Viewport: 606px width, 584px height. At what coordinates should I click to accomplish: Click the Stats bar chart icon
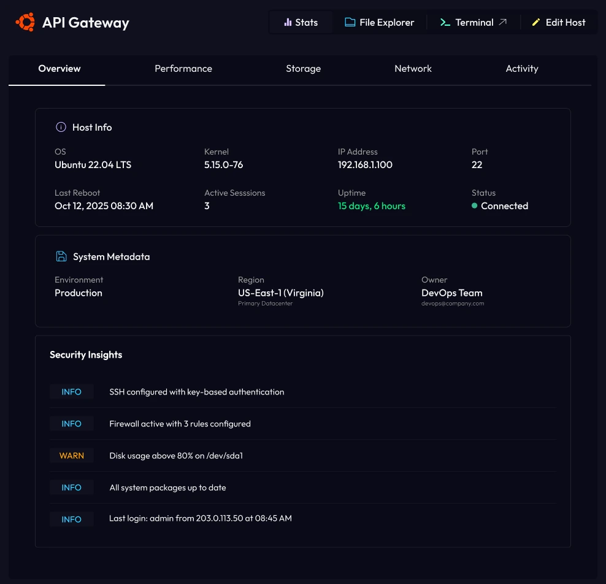(x=288, y=23)
